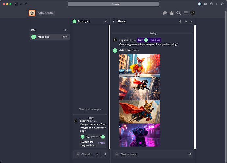Click zogstrip username in thread
This screenshot has width=227, height=163.
(124, 40)
